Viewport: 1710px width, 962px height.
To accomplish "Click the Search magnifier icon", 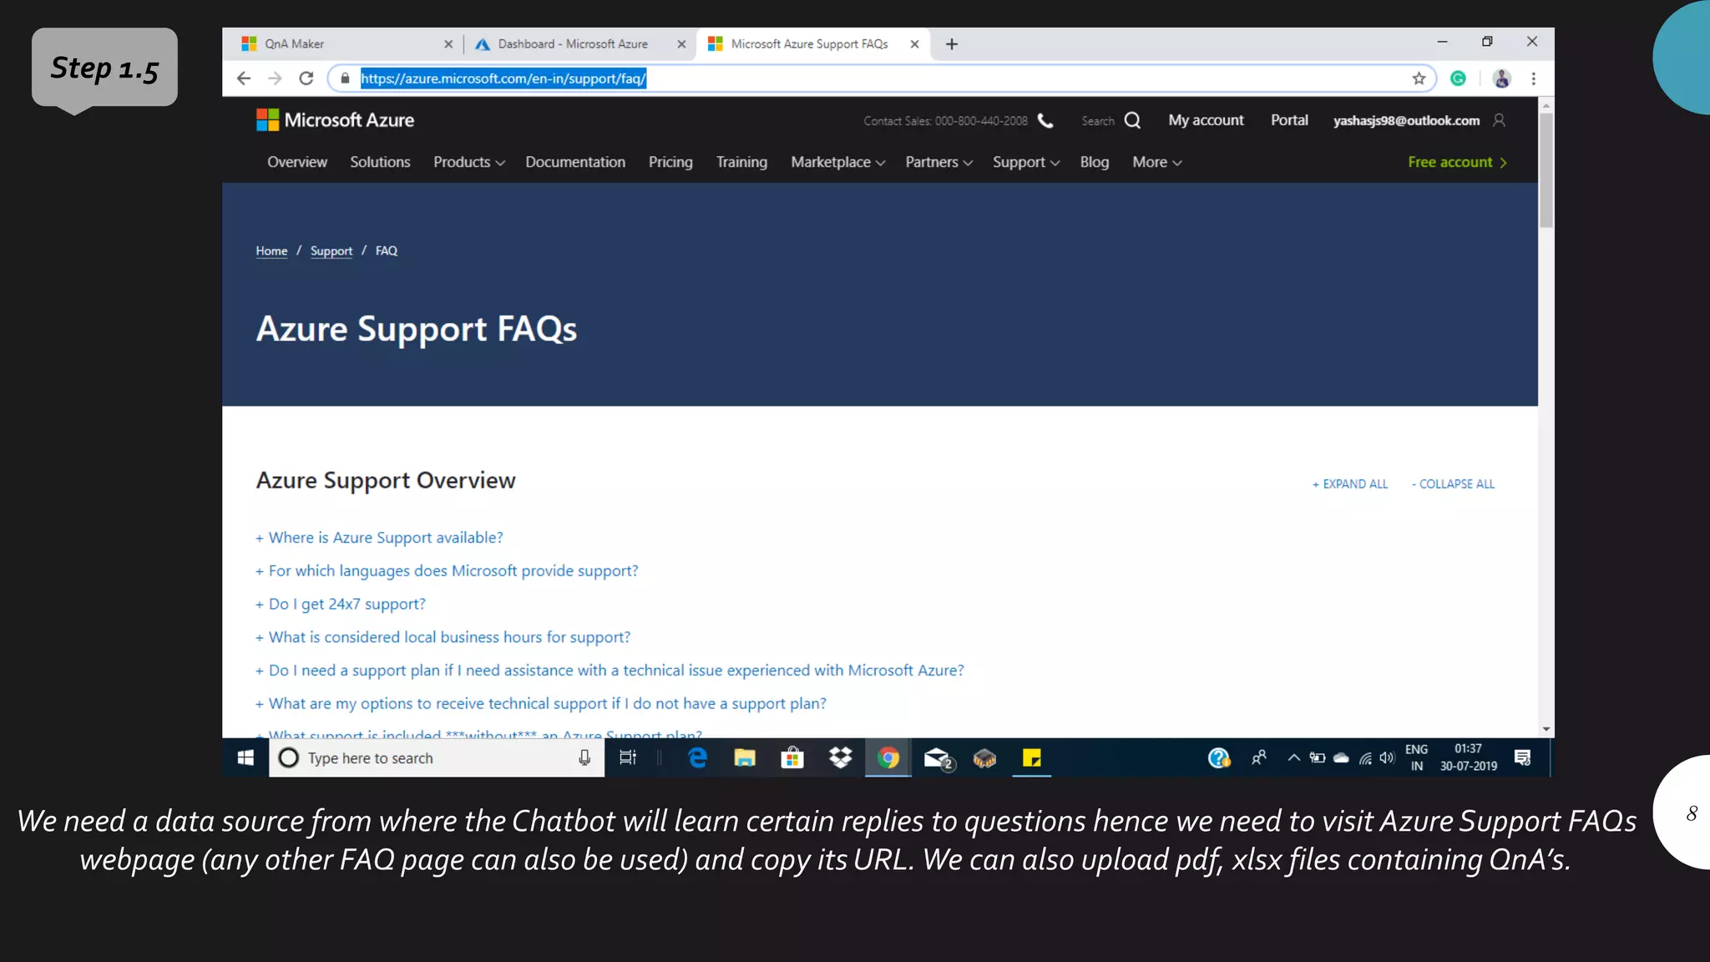I will point(1132,121).
